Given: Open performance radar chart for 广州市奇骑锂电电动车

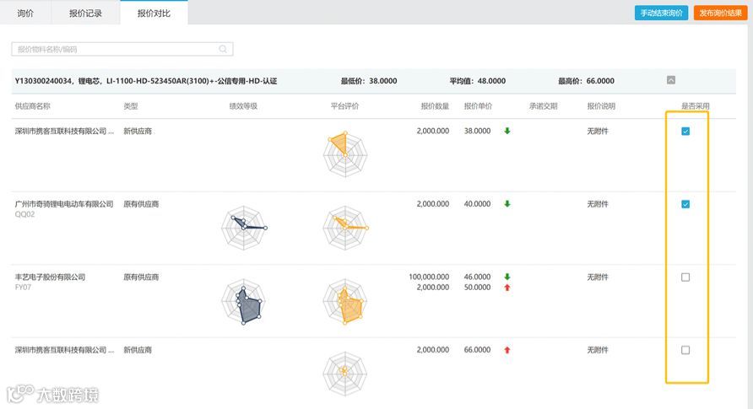Looking at the screenshot, I should click(244, 228).
